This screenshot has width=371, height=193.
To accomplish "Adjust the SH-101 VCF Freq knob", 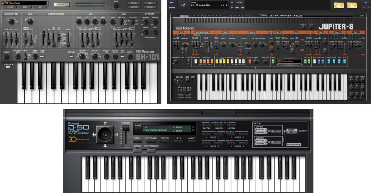I will pyautogui.click(x=79, y=21).
